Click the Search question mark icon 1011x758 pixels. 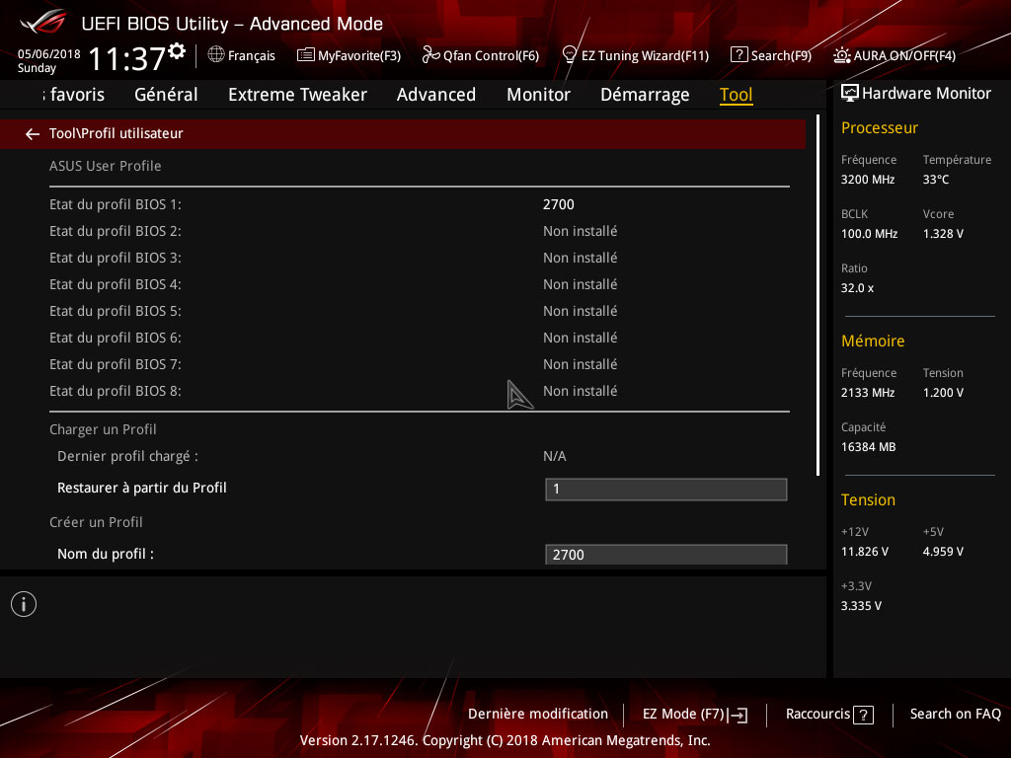(x=739, y=55)
